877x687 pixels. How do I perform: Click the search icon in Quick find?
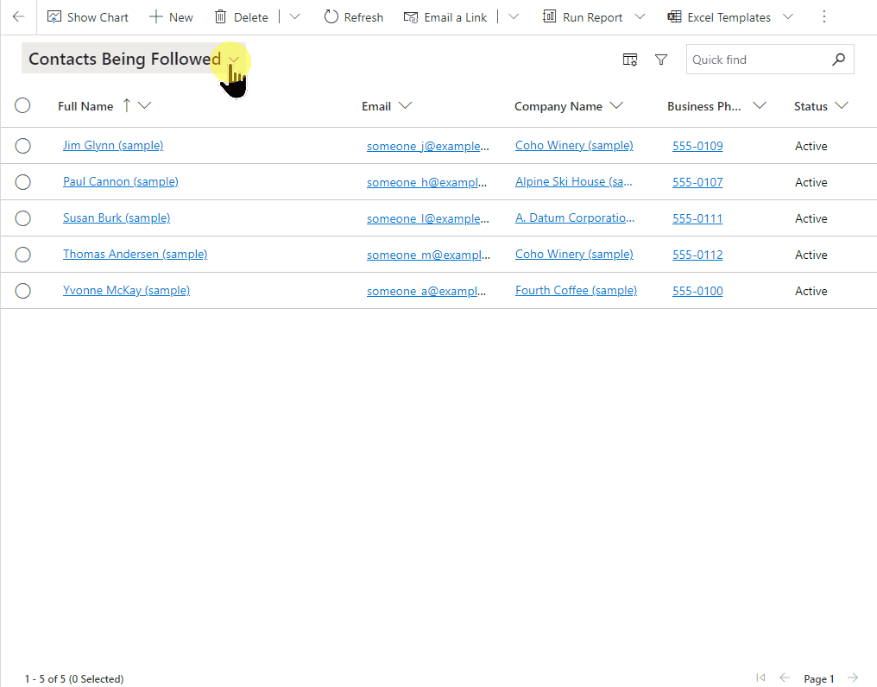[x=838, y=60]
